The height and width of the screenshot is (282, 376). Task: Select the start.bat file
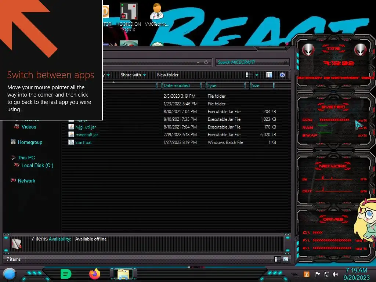[x=83, y=142]
